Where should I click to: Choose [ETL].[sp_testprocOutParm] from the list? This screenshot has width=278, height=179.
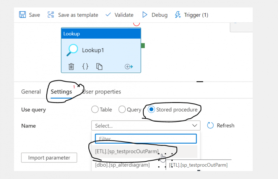pyautogui.click(x=127, y=151)
